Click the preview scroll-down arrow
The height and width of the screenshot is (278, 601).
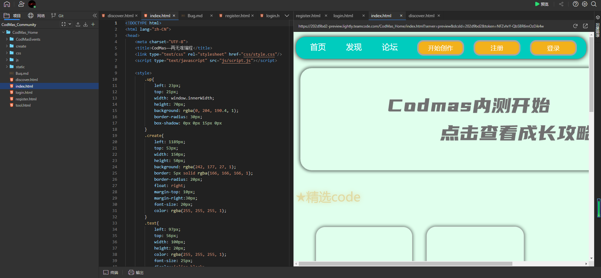click(591, 258)
